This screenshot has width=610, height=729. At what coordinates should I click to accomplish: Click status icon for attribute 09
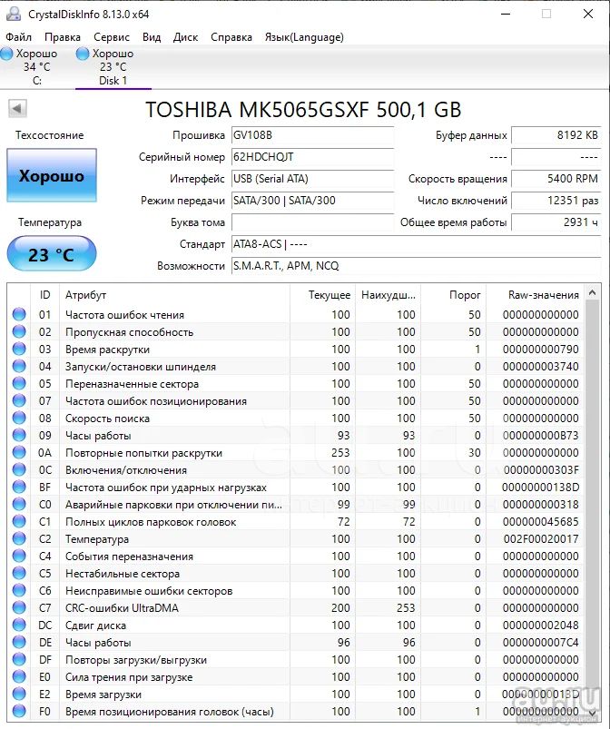19,435
